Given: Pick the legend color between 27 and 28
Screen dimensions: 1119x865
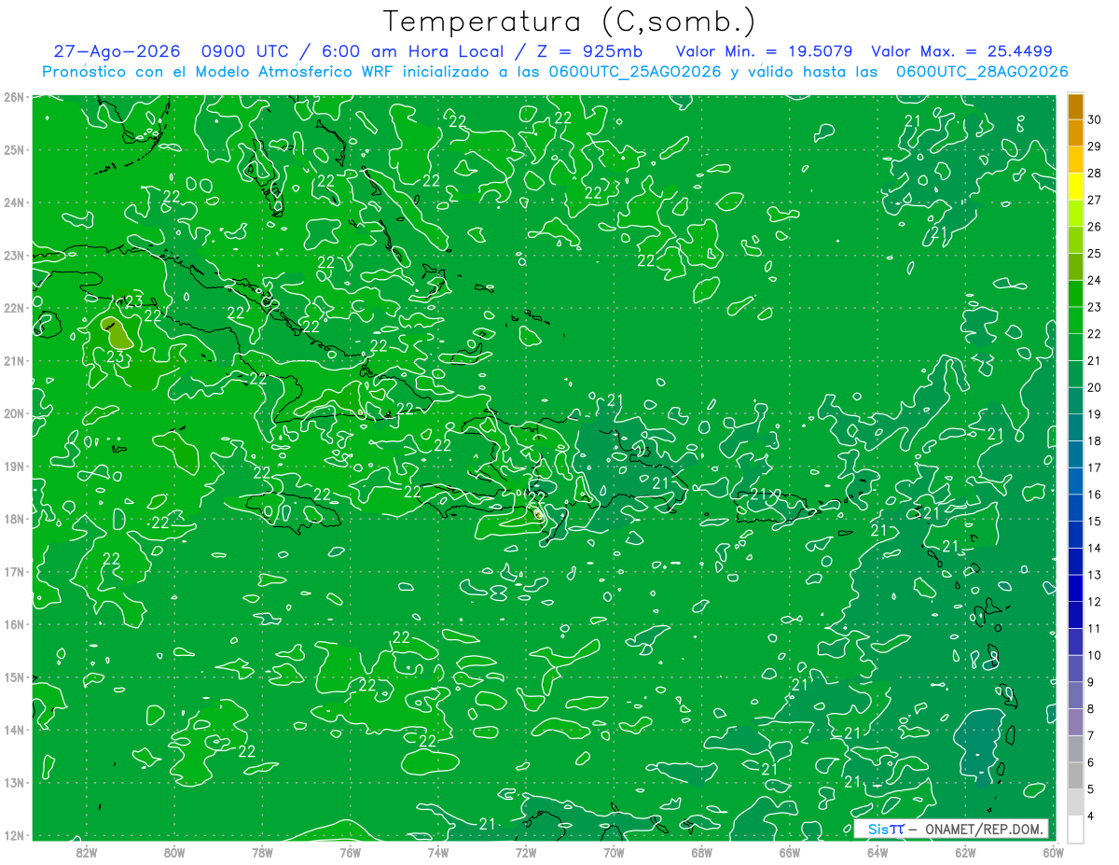Looking at the screenshot, I should (x=1075, y=187).
